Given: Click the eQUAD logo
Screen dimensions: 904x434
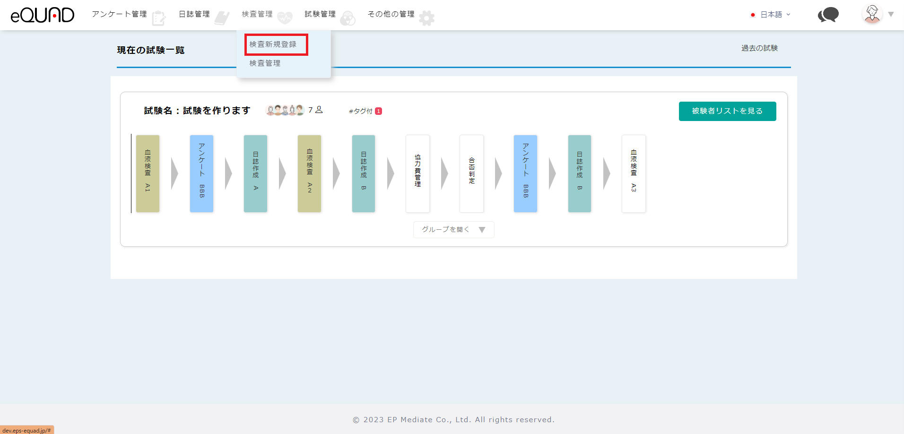Looking at the screenshot, I should [43, 15].
